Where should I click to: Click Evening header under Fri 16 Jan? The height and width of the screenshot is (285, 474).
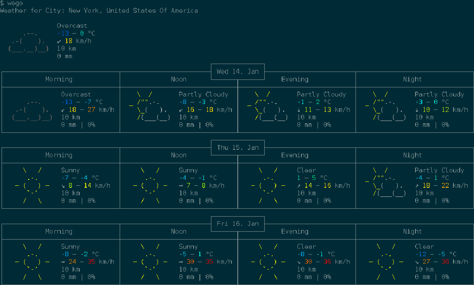[x=295, y=231]
